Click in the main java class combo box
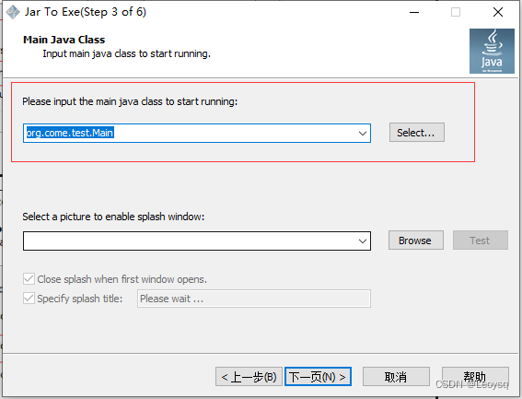Image resolution: width=522 pixels, height=399 pixels. tap(197, 134)
